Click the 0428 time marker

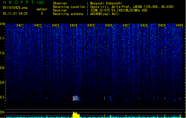(144, 25)
